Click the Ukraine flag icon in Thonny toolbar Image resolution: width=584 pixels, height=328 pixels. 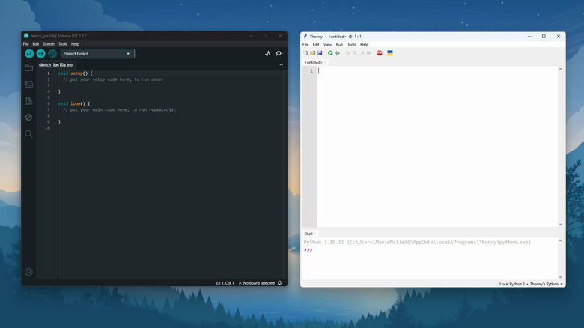pyautogui.click(x=390, y=53)
